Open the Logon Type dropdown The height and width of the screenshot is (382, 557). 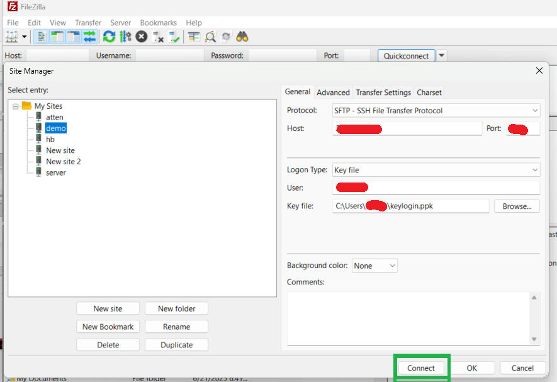(436, 170)
